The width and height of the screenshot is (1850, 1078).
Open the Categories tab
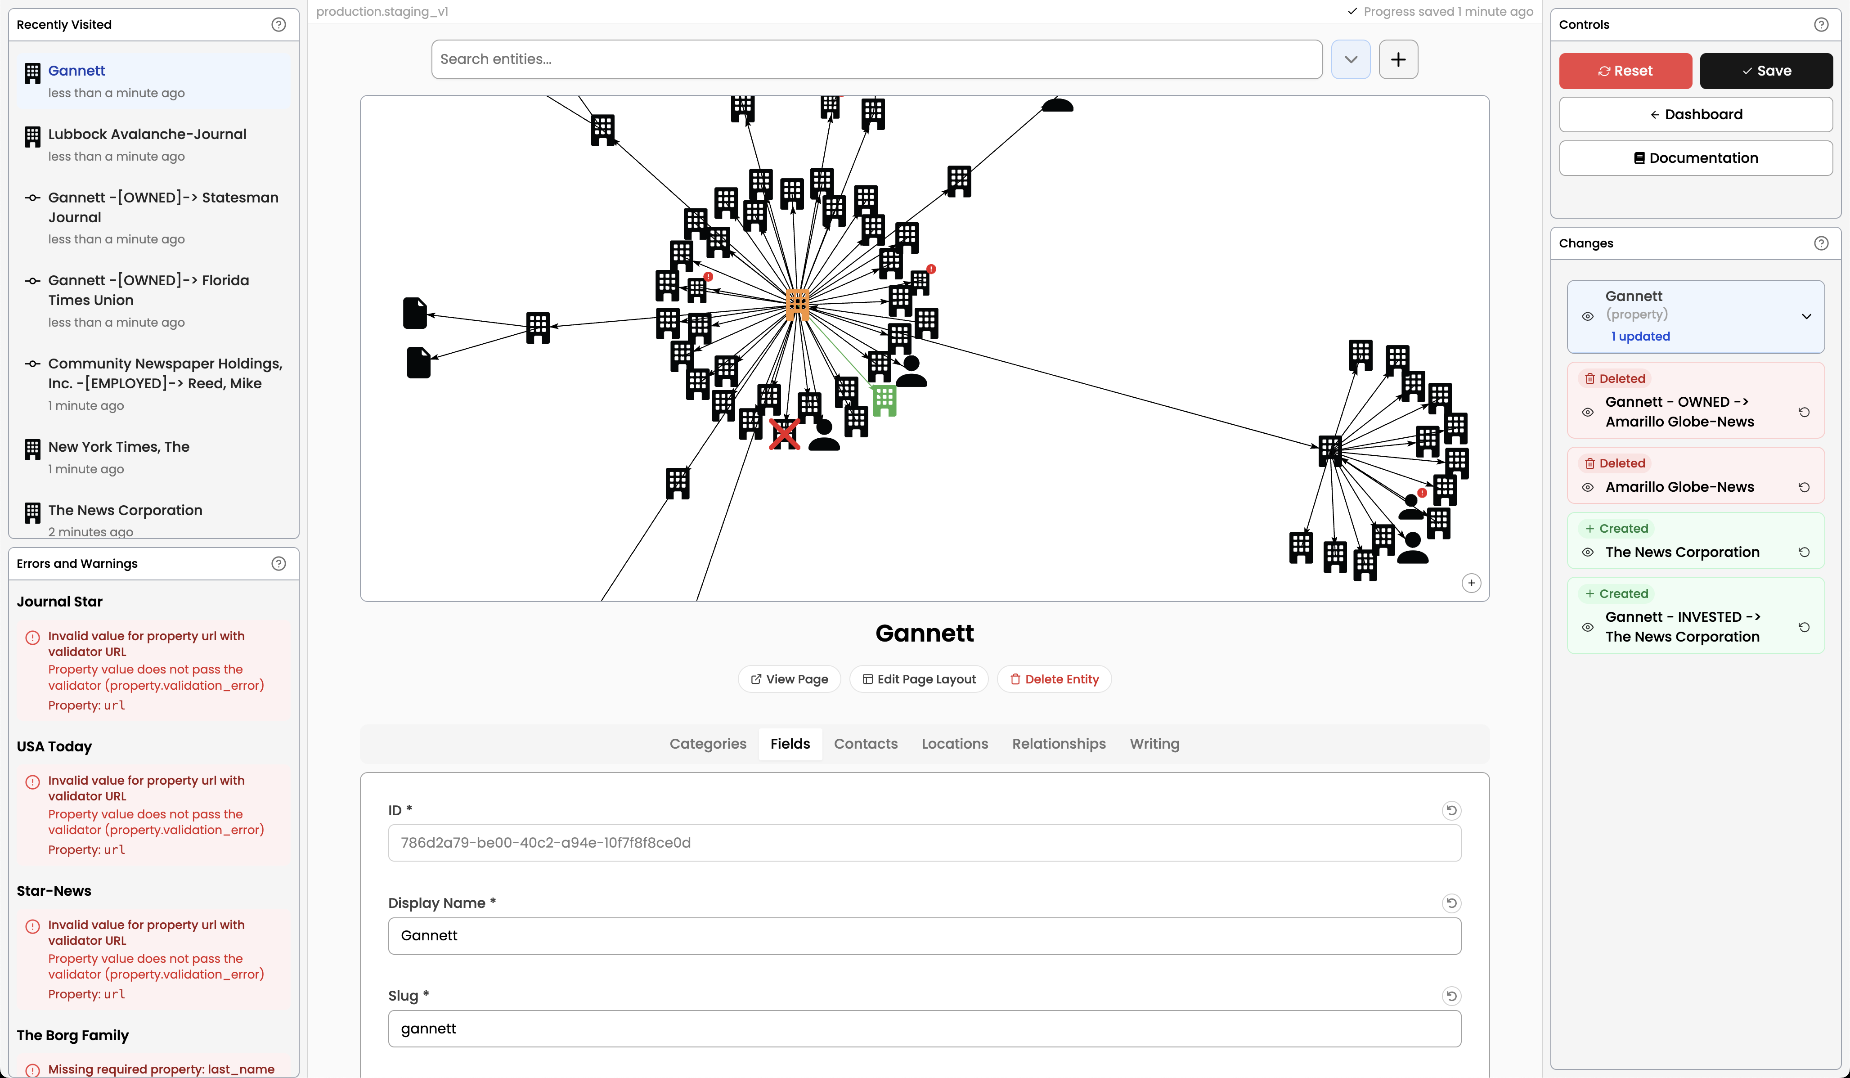708,744
